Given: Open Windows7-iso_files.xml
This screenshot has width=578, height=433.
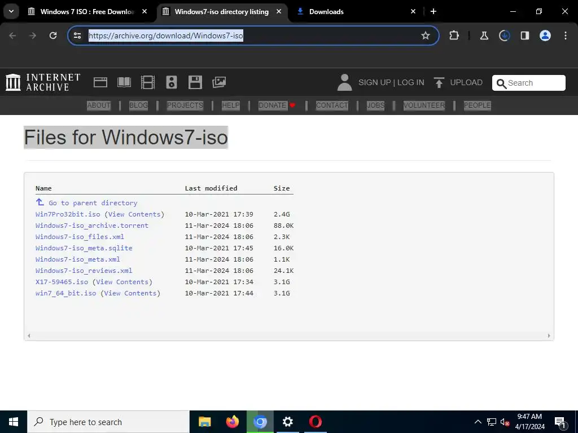Looking at the screenshot, I should tap(80, 237).
